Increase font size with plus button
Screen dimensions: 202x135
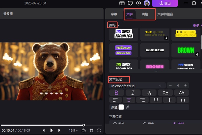coord(185,85)
